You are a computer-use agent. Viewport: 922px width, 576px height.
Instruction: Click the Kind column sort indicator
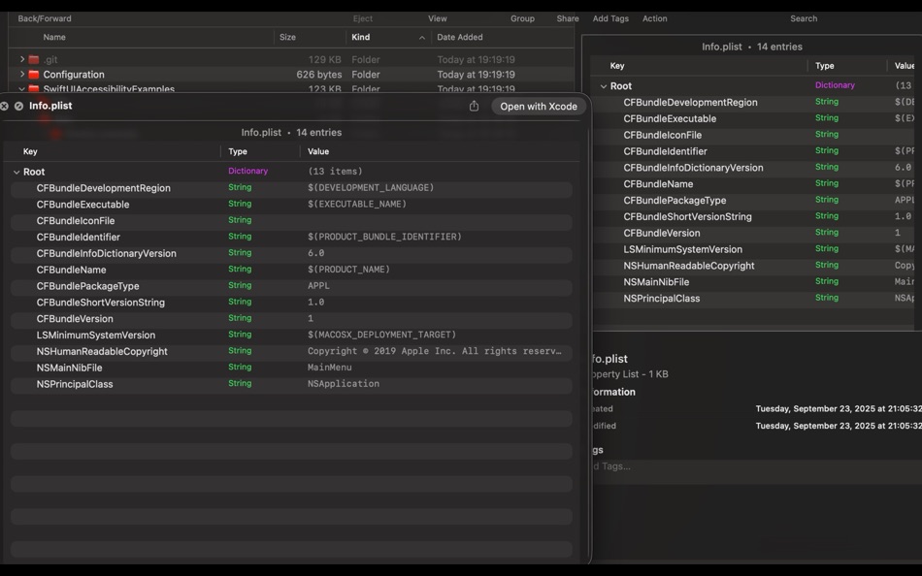point(421,37)
